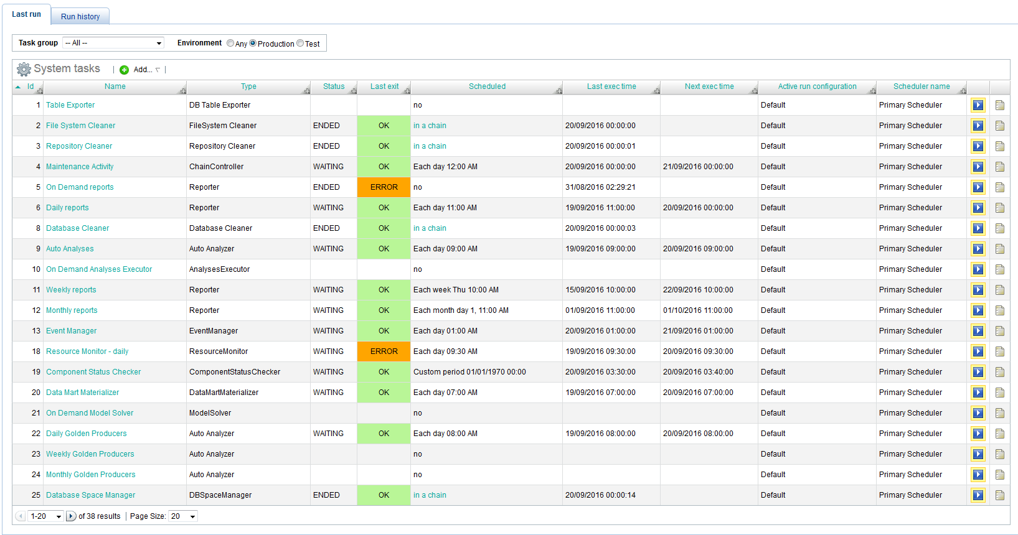1018x535 pixels.
Task: Go to next results page arrow
Action: coord(71,516)
